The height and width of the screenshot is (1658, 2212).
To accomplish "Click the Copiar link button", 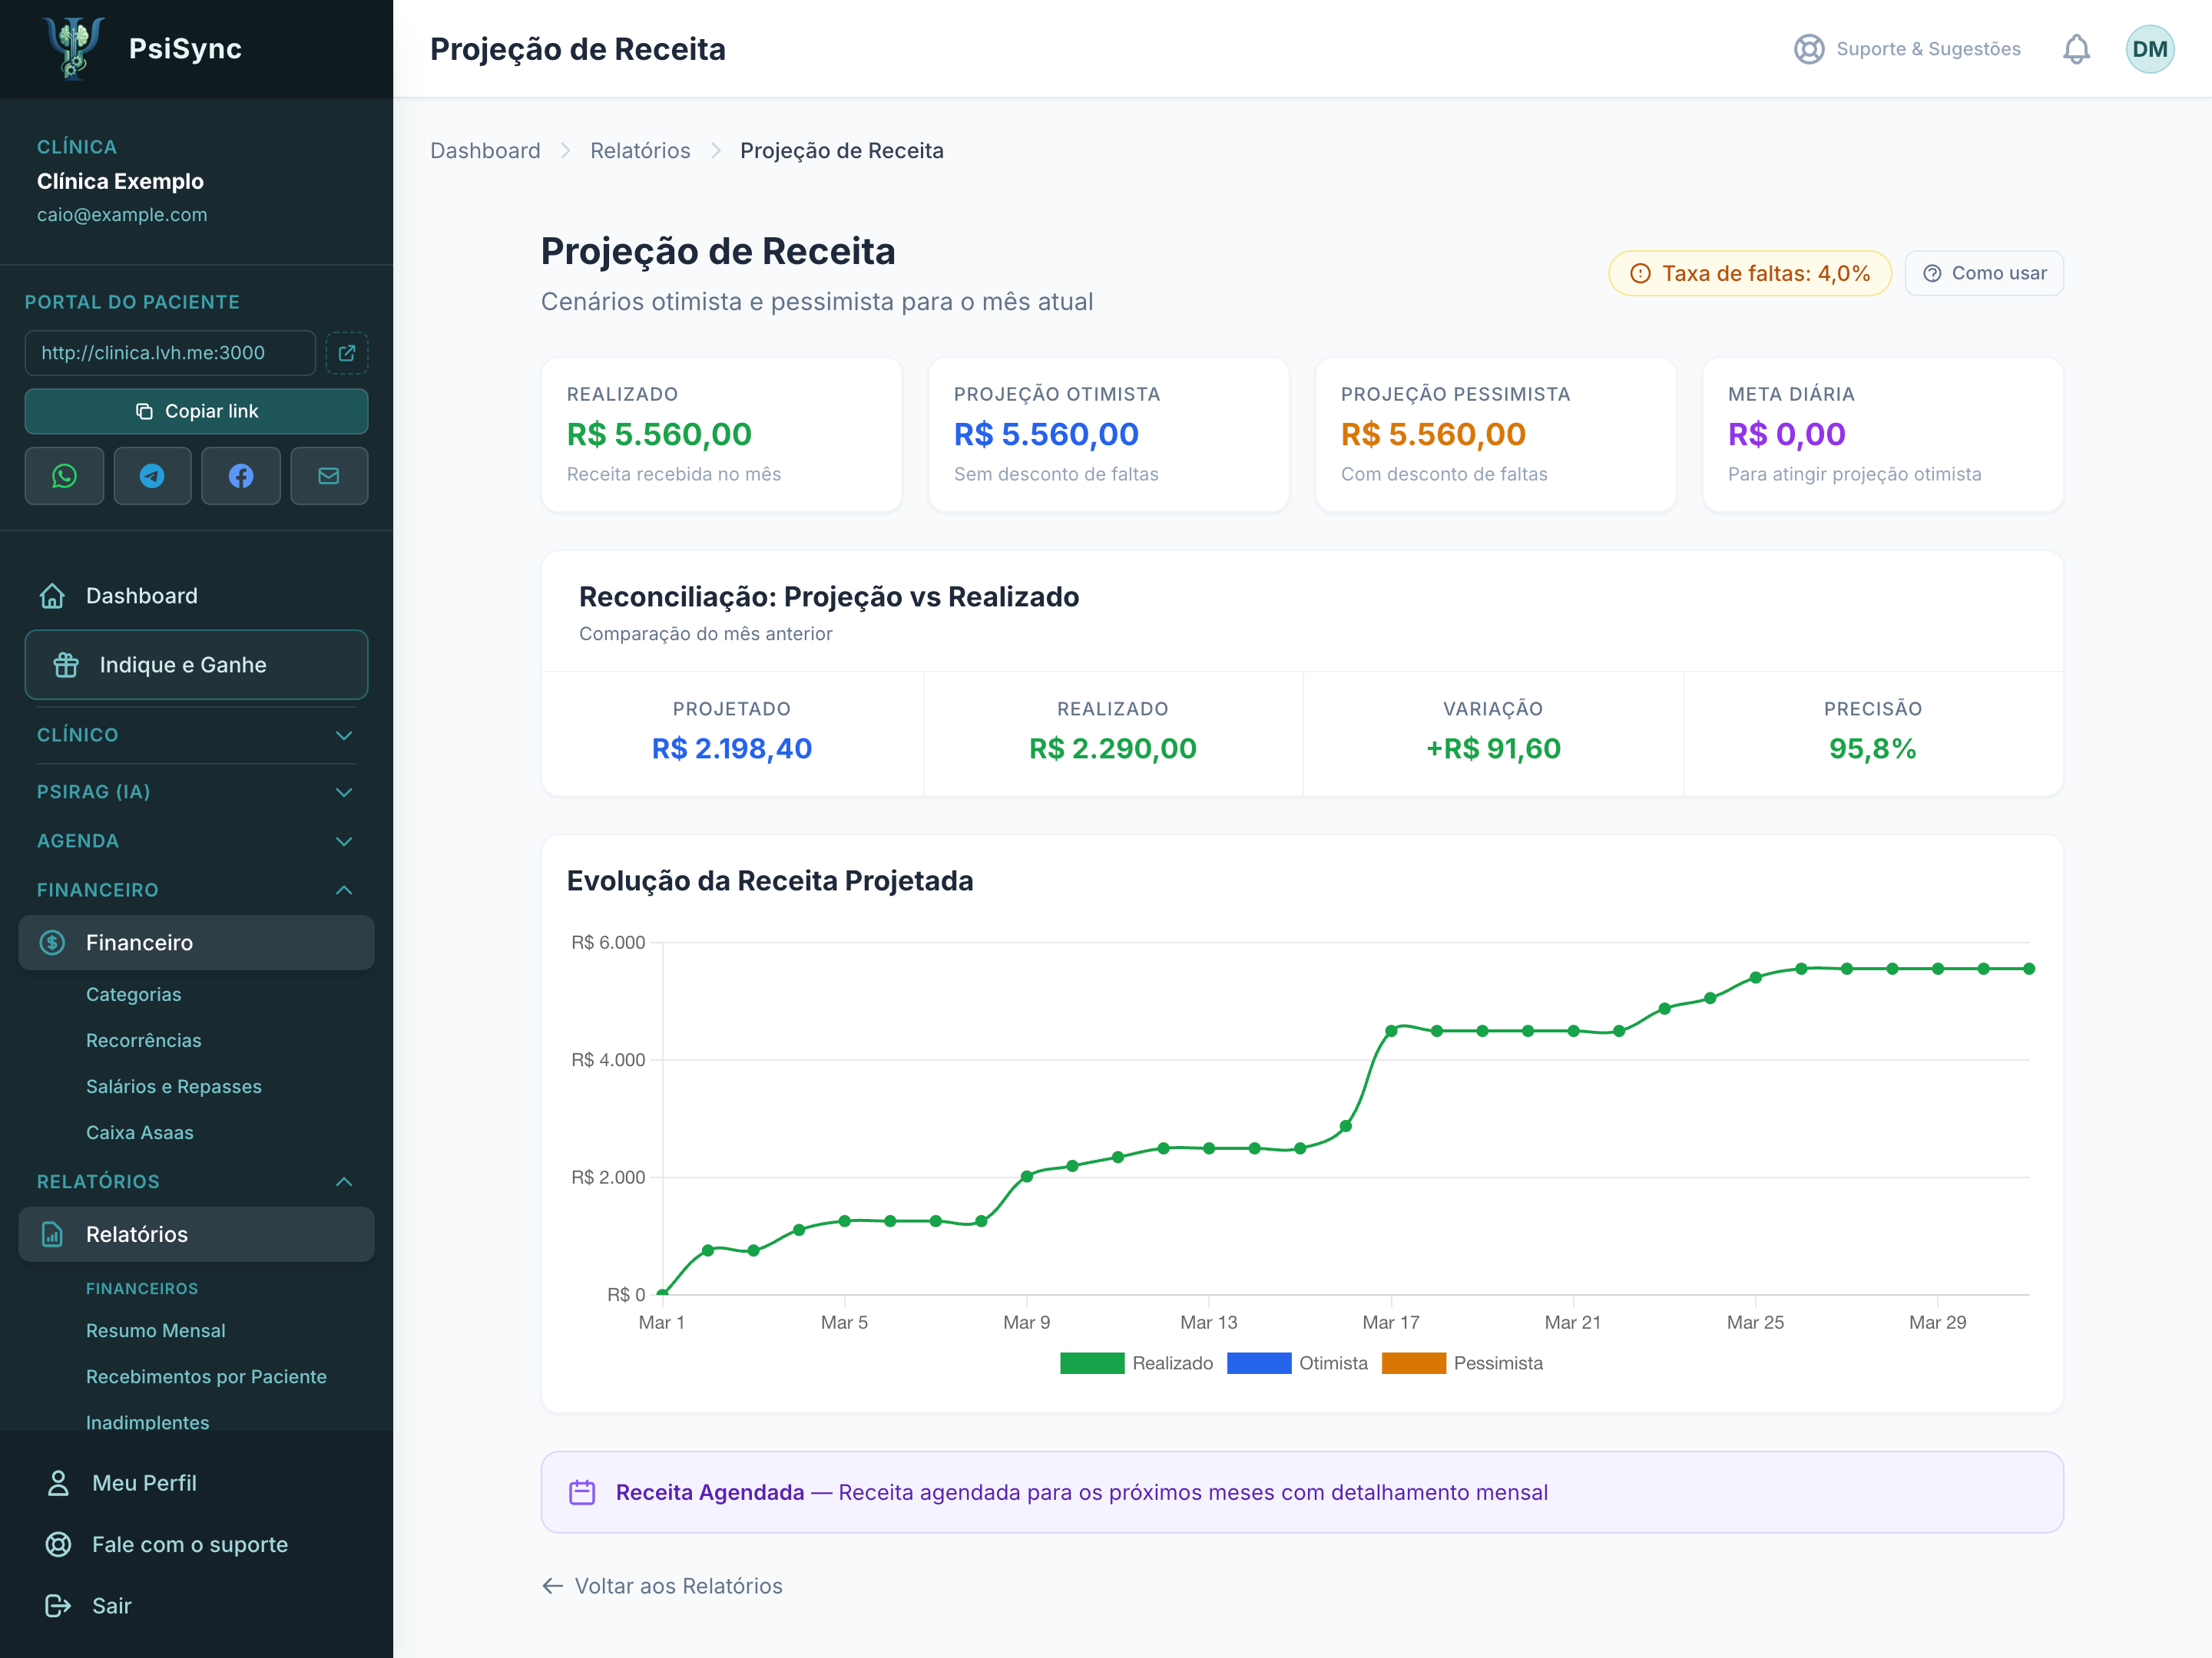I will (196, 411).
